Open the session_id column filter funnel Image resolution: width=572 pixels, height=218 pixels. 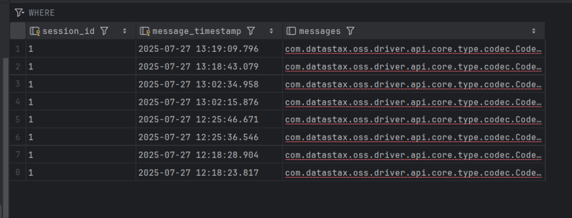[104, 31]
